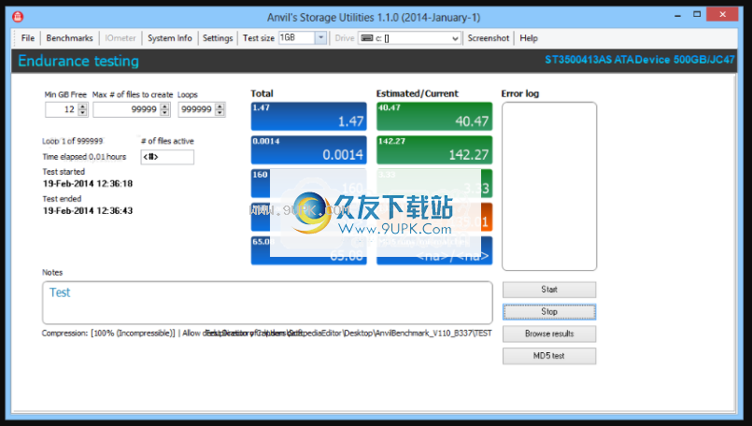752x426 pixels.
Task: Minimize the Anvil's Storage Utilities window
Action: (677, 15)
